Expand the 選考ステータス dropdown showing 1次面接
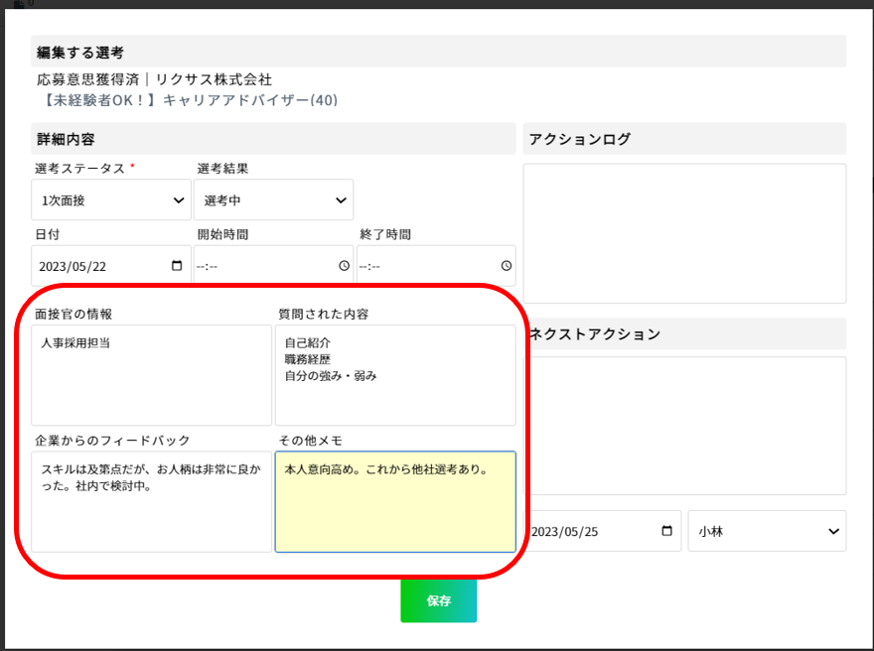The image size is (874, 651). [111, 199]
